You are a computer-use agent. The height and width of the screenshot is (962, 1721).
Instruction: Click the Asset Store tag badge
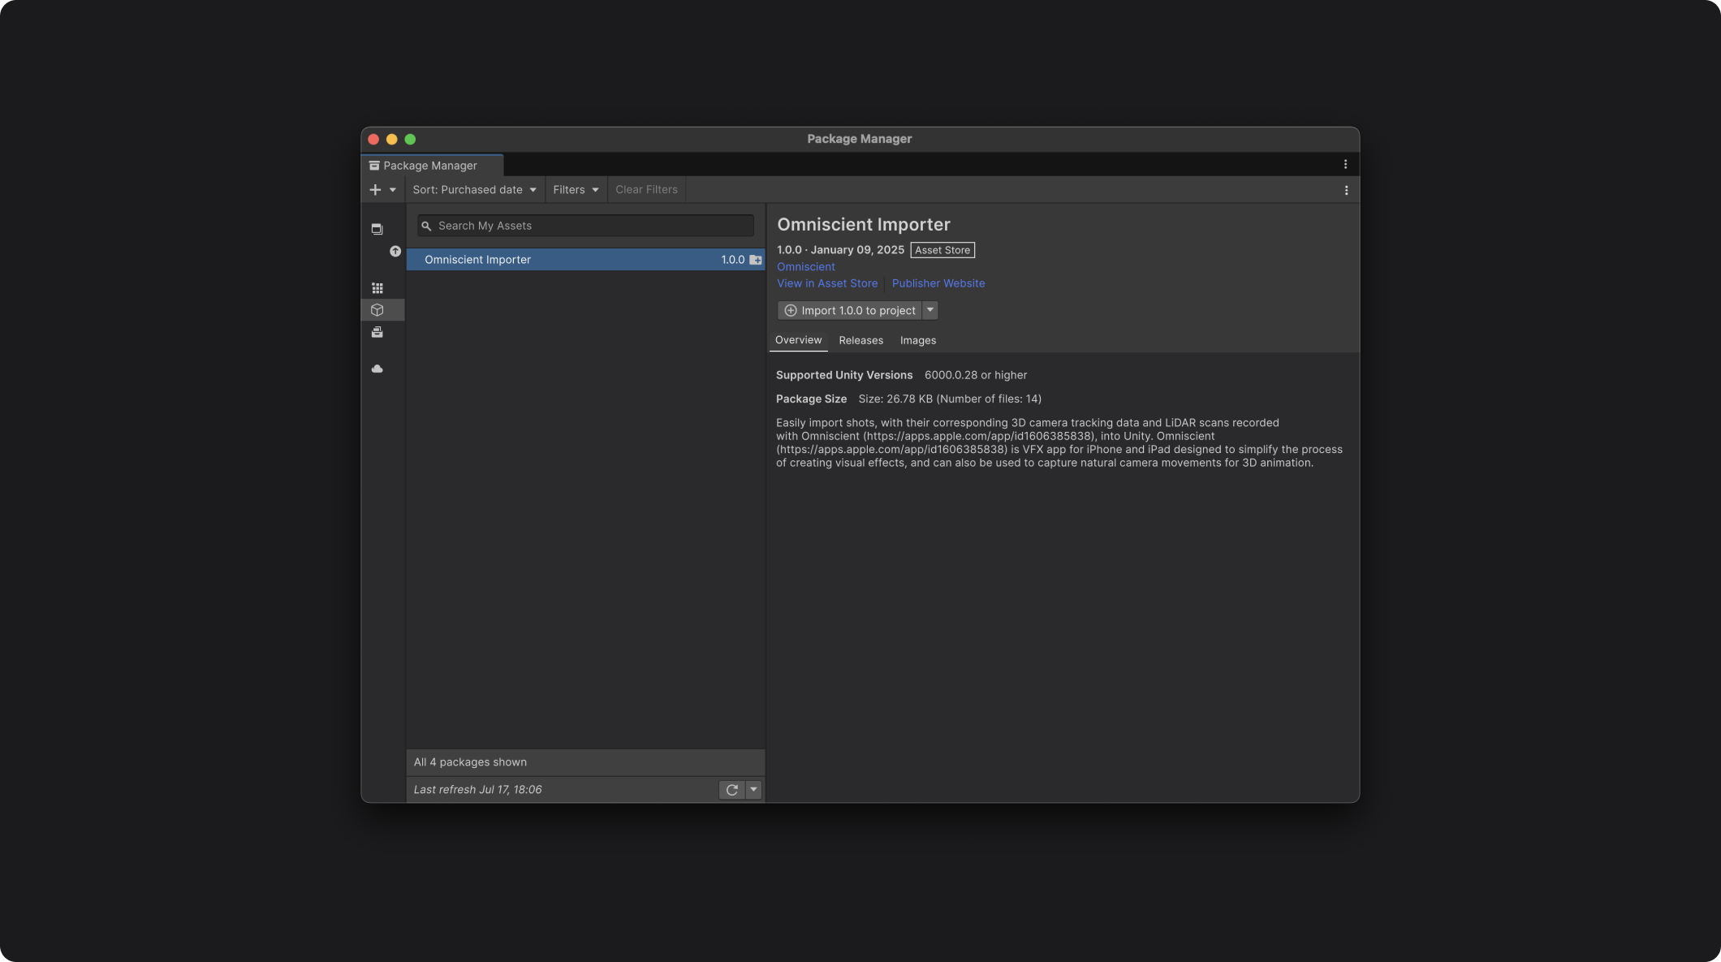[x=942, y=250]
